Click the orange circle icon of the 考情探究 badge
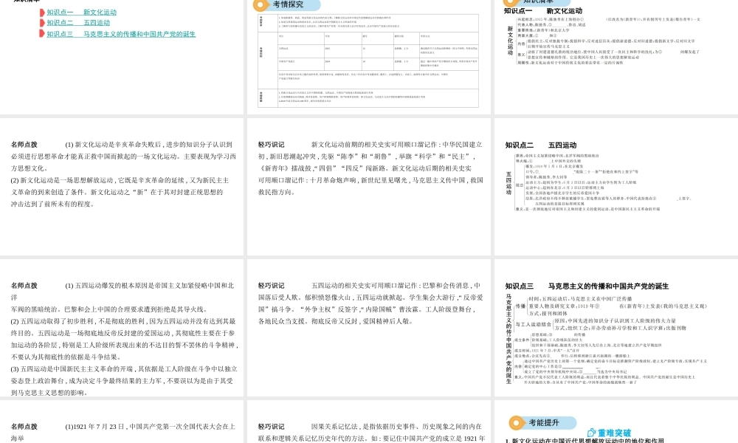Screen dimensions: 738x443 (261, 4)
